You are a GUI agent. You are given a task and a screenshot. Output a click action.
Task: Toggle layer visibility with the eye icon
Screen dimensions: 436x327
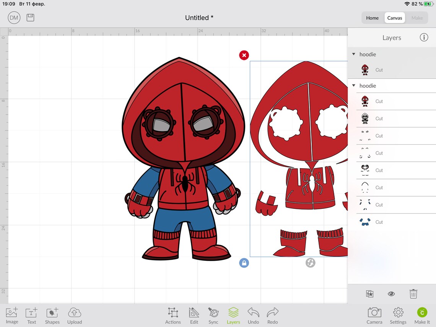point(391,294)
